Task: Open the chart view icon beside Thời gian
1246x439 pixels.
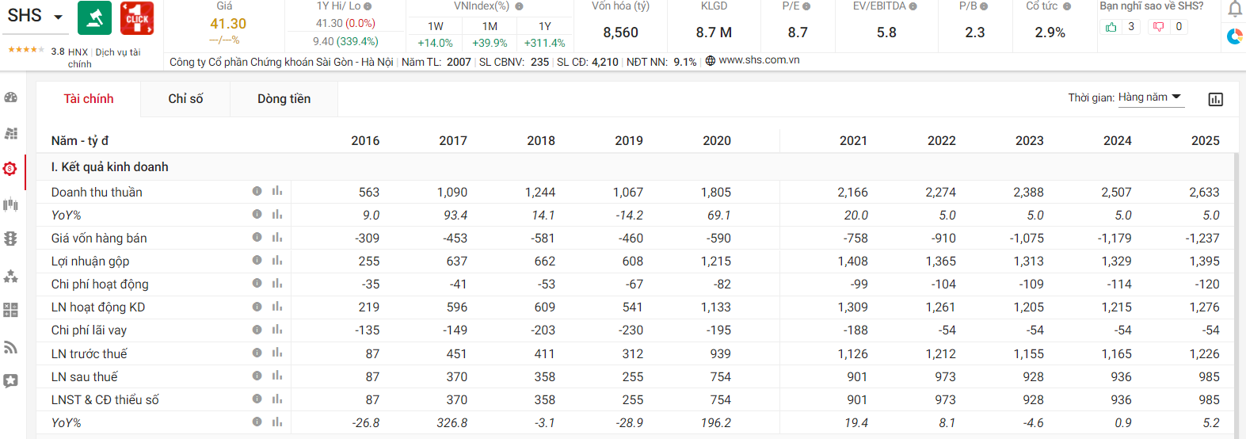Action: pos(1215,99)
